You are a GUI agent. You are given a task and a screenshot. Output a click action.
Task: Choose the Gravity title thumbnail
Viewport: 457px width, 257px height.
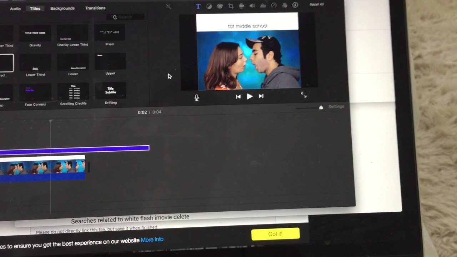click(35, 34)
